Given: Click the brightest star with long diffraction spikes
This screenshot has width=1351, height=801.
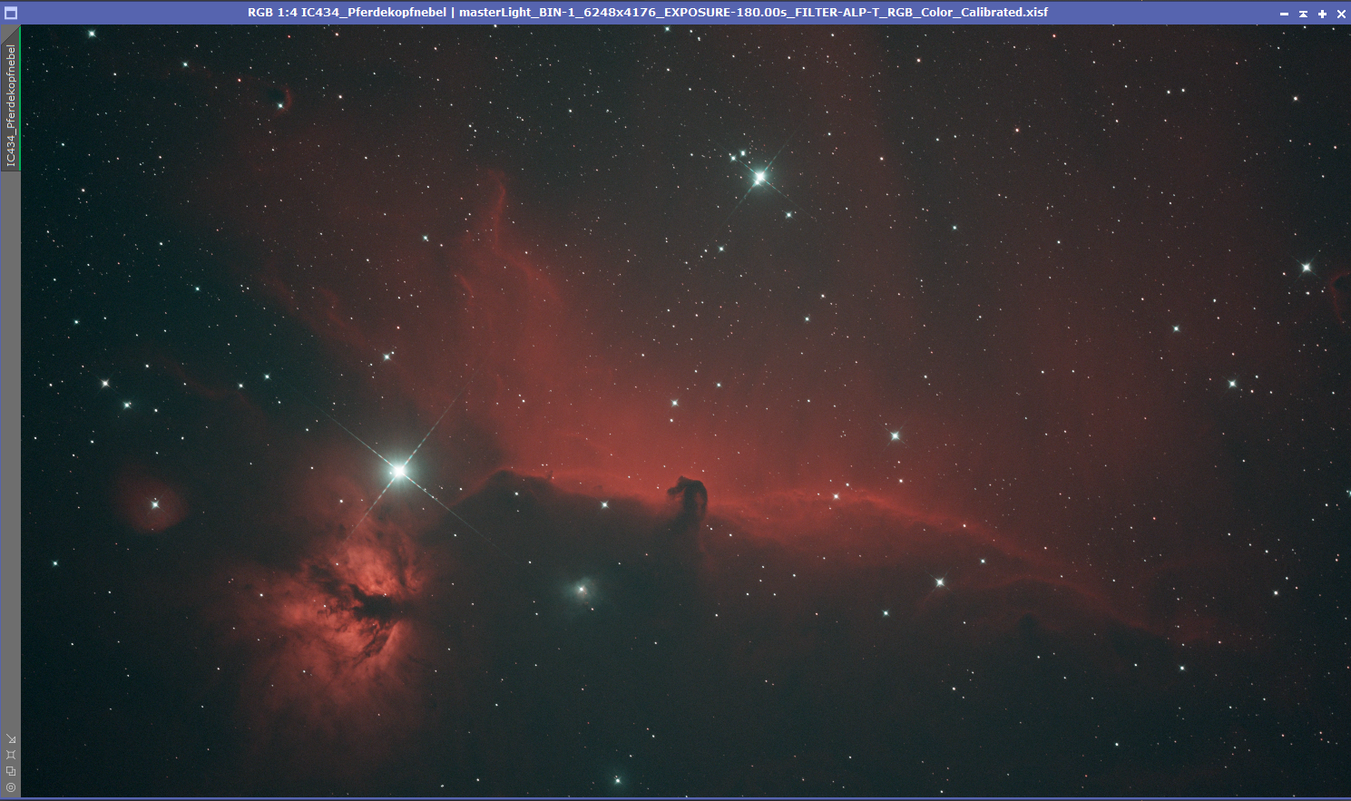Looking at the screenshot, I should click(398, 471).
